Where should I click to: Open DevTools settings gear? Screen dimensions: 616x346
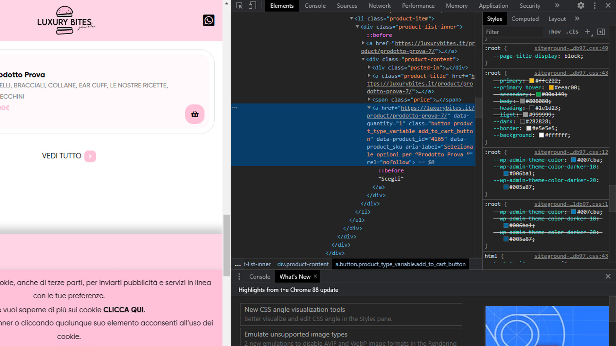point(581,6)
